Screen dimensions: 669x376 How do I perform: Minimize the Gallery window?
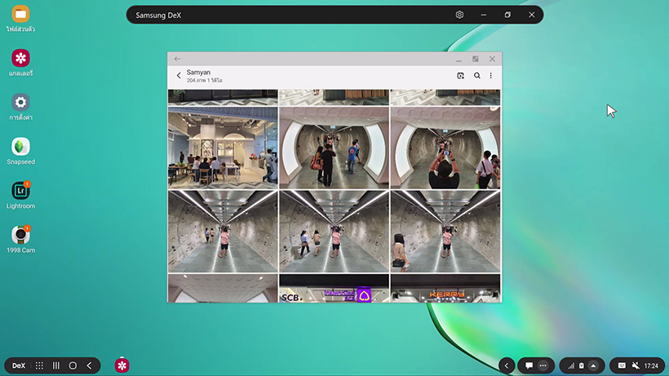(x=459, y=60)
